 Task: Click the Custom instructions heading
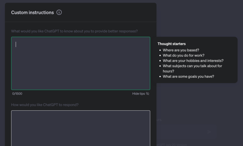coord(32,12)
